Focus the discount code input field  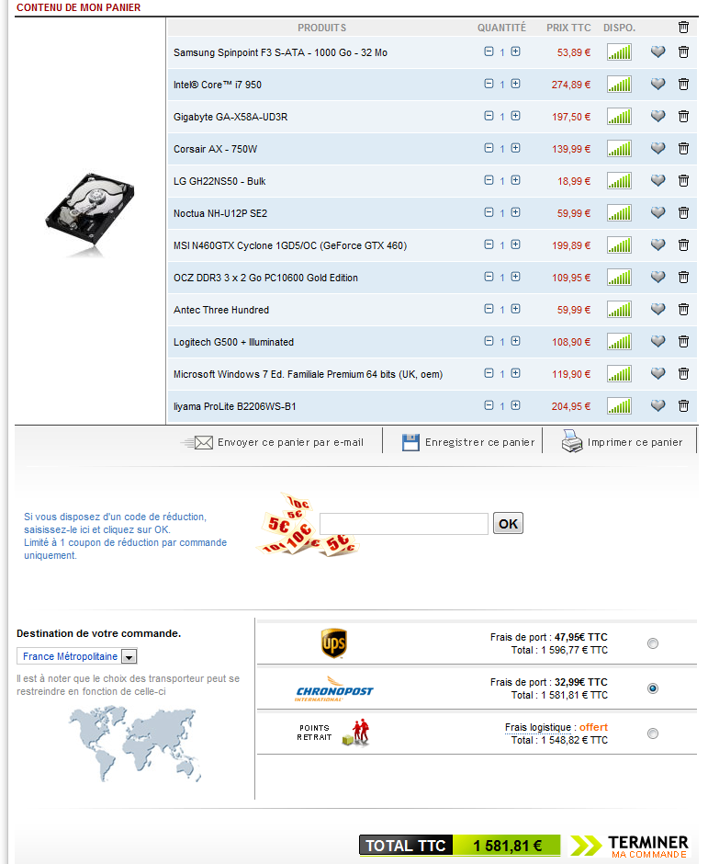[404, 524]
